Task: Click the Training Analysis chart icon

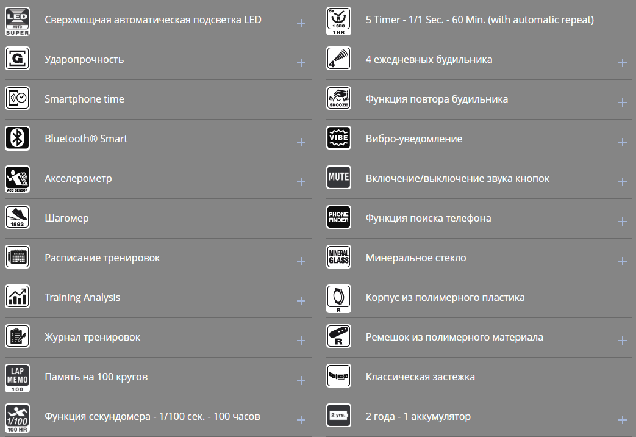Action: (17, 297)
